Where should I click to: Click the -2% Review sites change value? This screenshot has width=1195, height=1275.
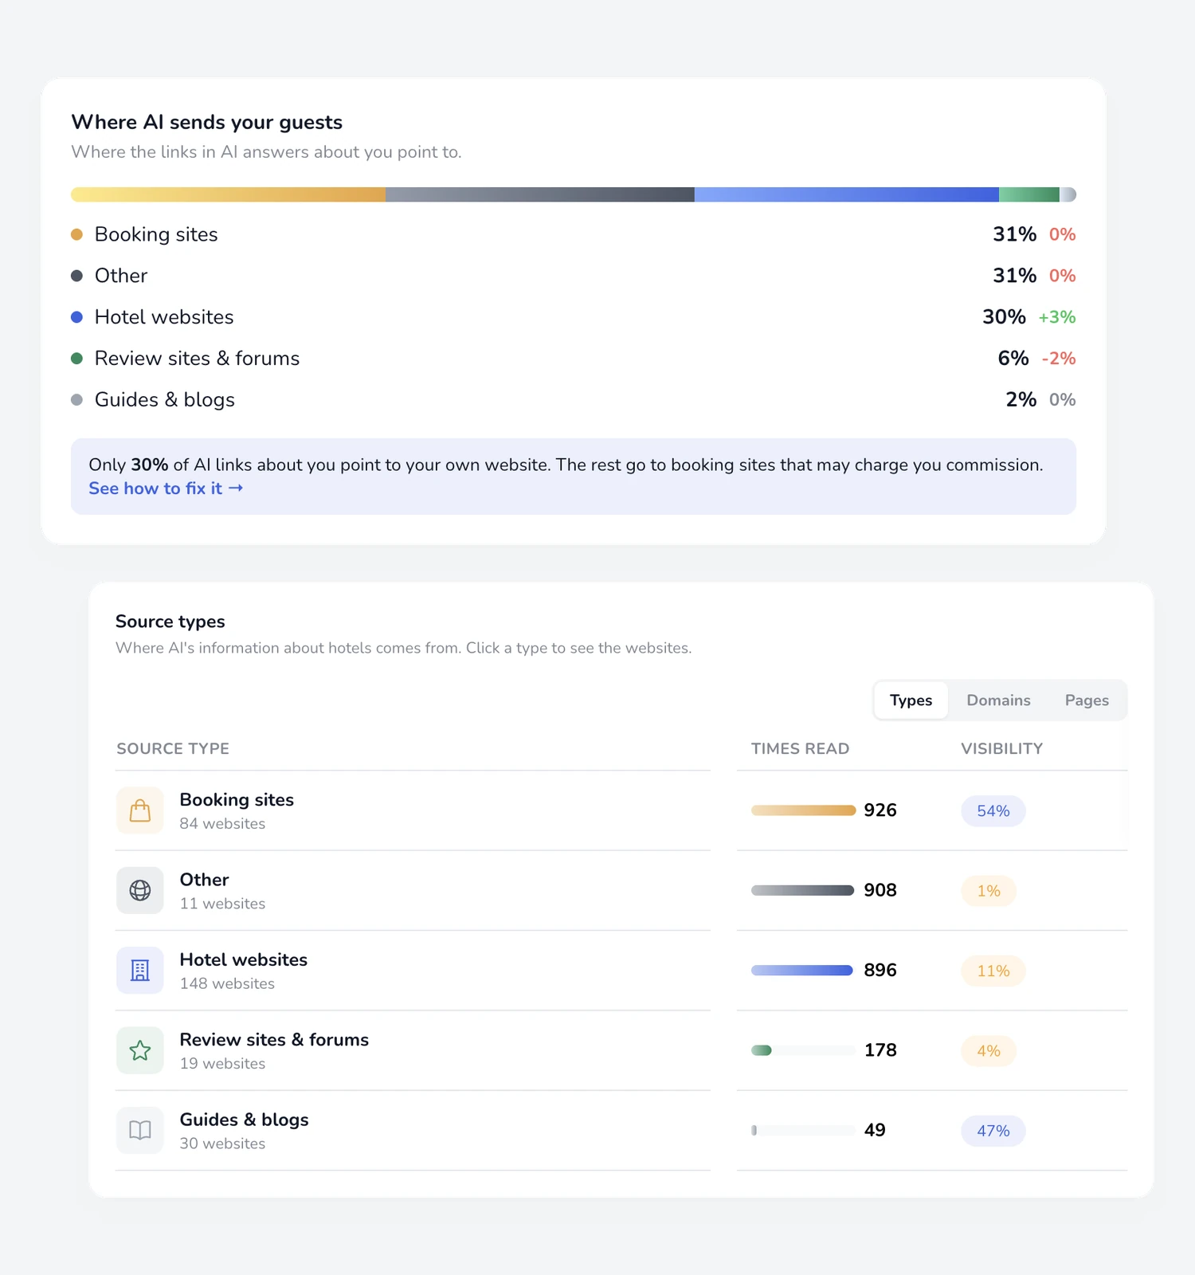pos(1059,359)
